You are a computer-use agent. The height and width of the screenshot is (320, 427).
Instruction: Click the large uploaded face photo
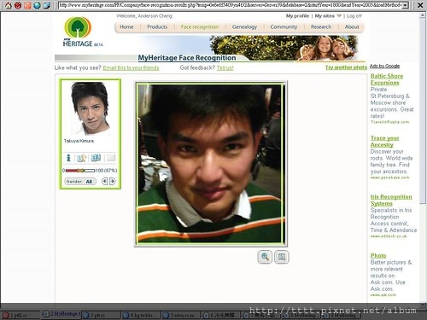(211, 164)
